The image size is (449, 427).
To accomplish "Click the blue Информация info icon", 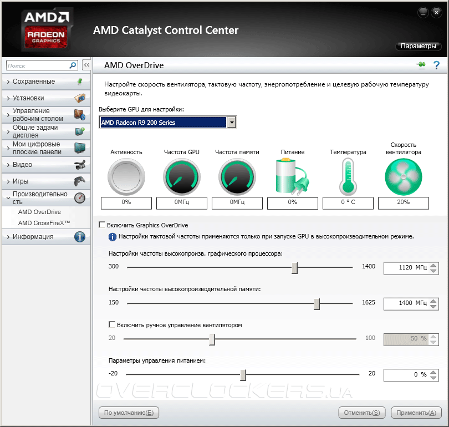I will pos(80,237).
